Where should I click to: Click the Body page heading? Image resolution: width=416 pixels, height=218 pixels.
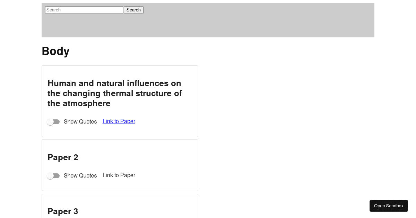[x=55, y=51]
